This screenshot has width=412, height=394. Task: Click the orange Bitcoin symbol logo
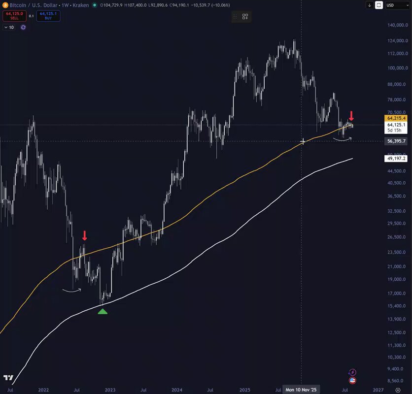click(5, 5)
